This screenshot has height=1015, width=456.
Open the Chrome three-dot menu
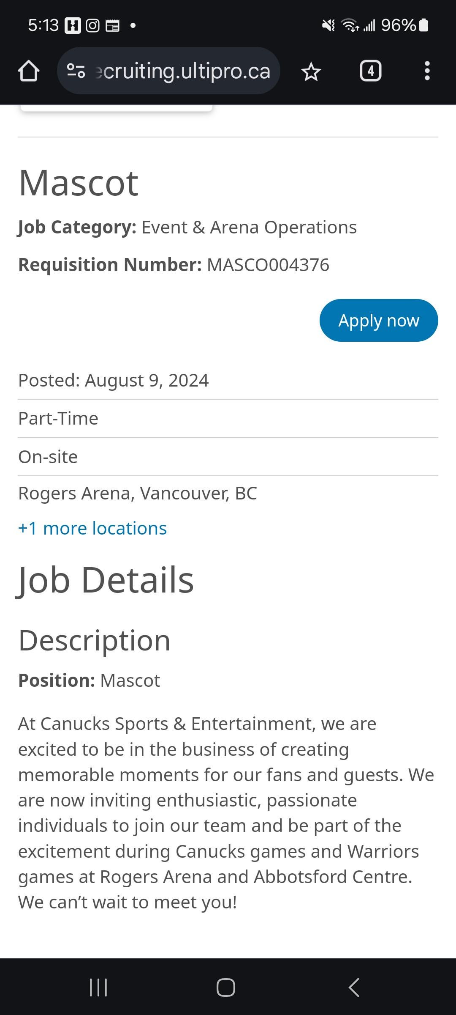[x=427, y=71]
